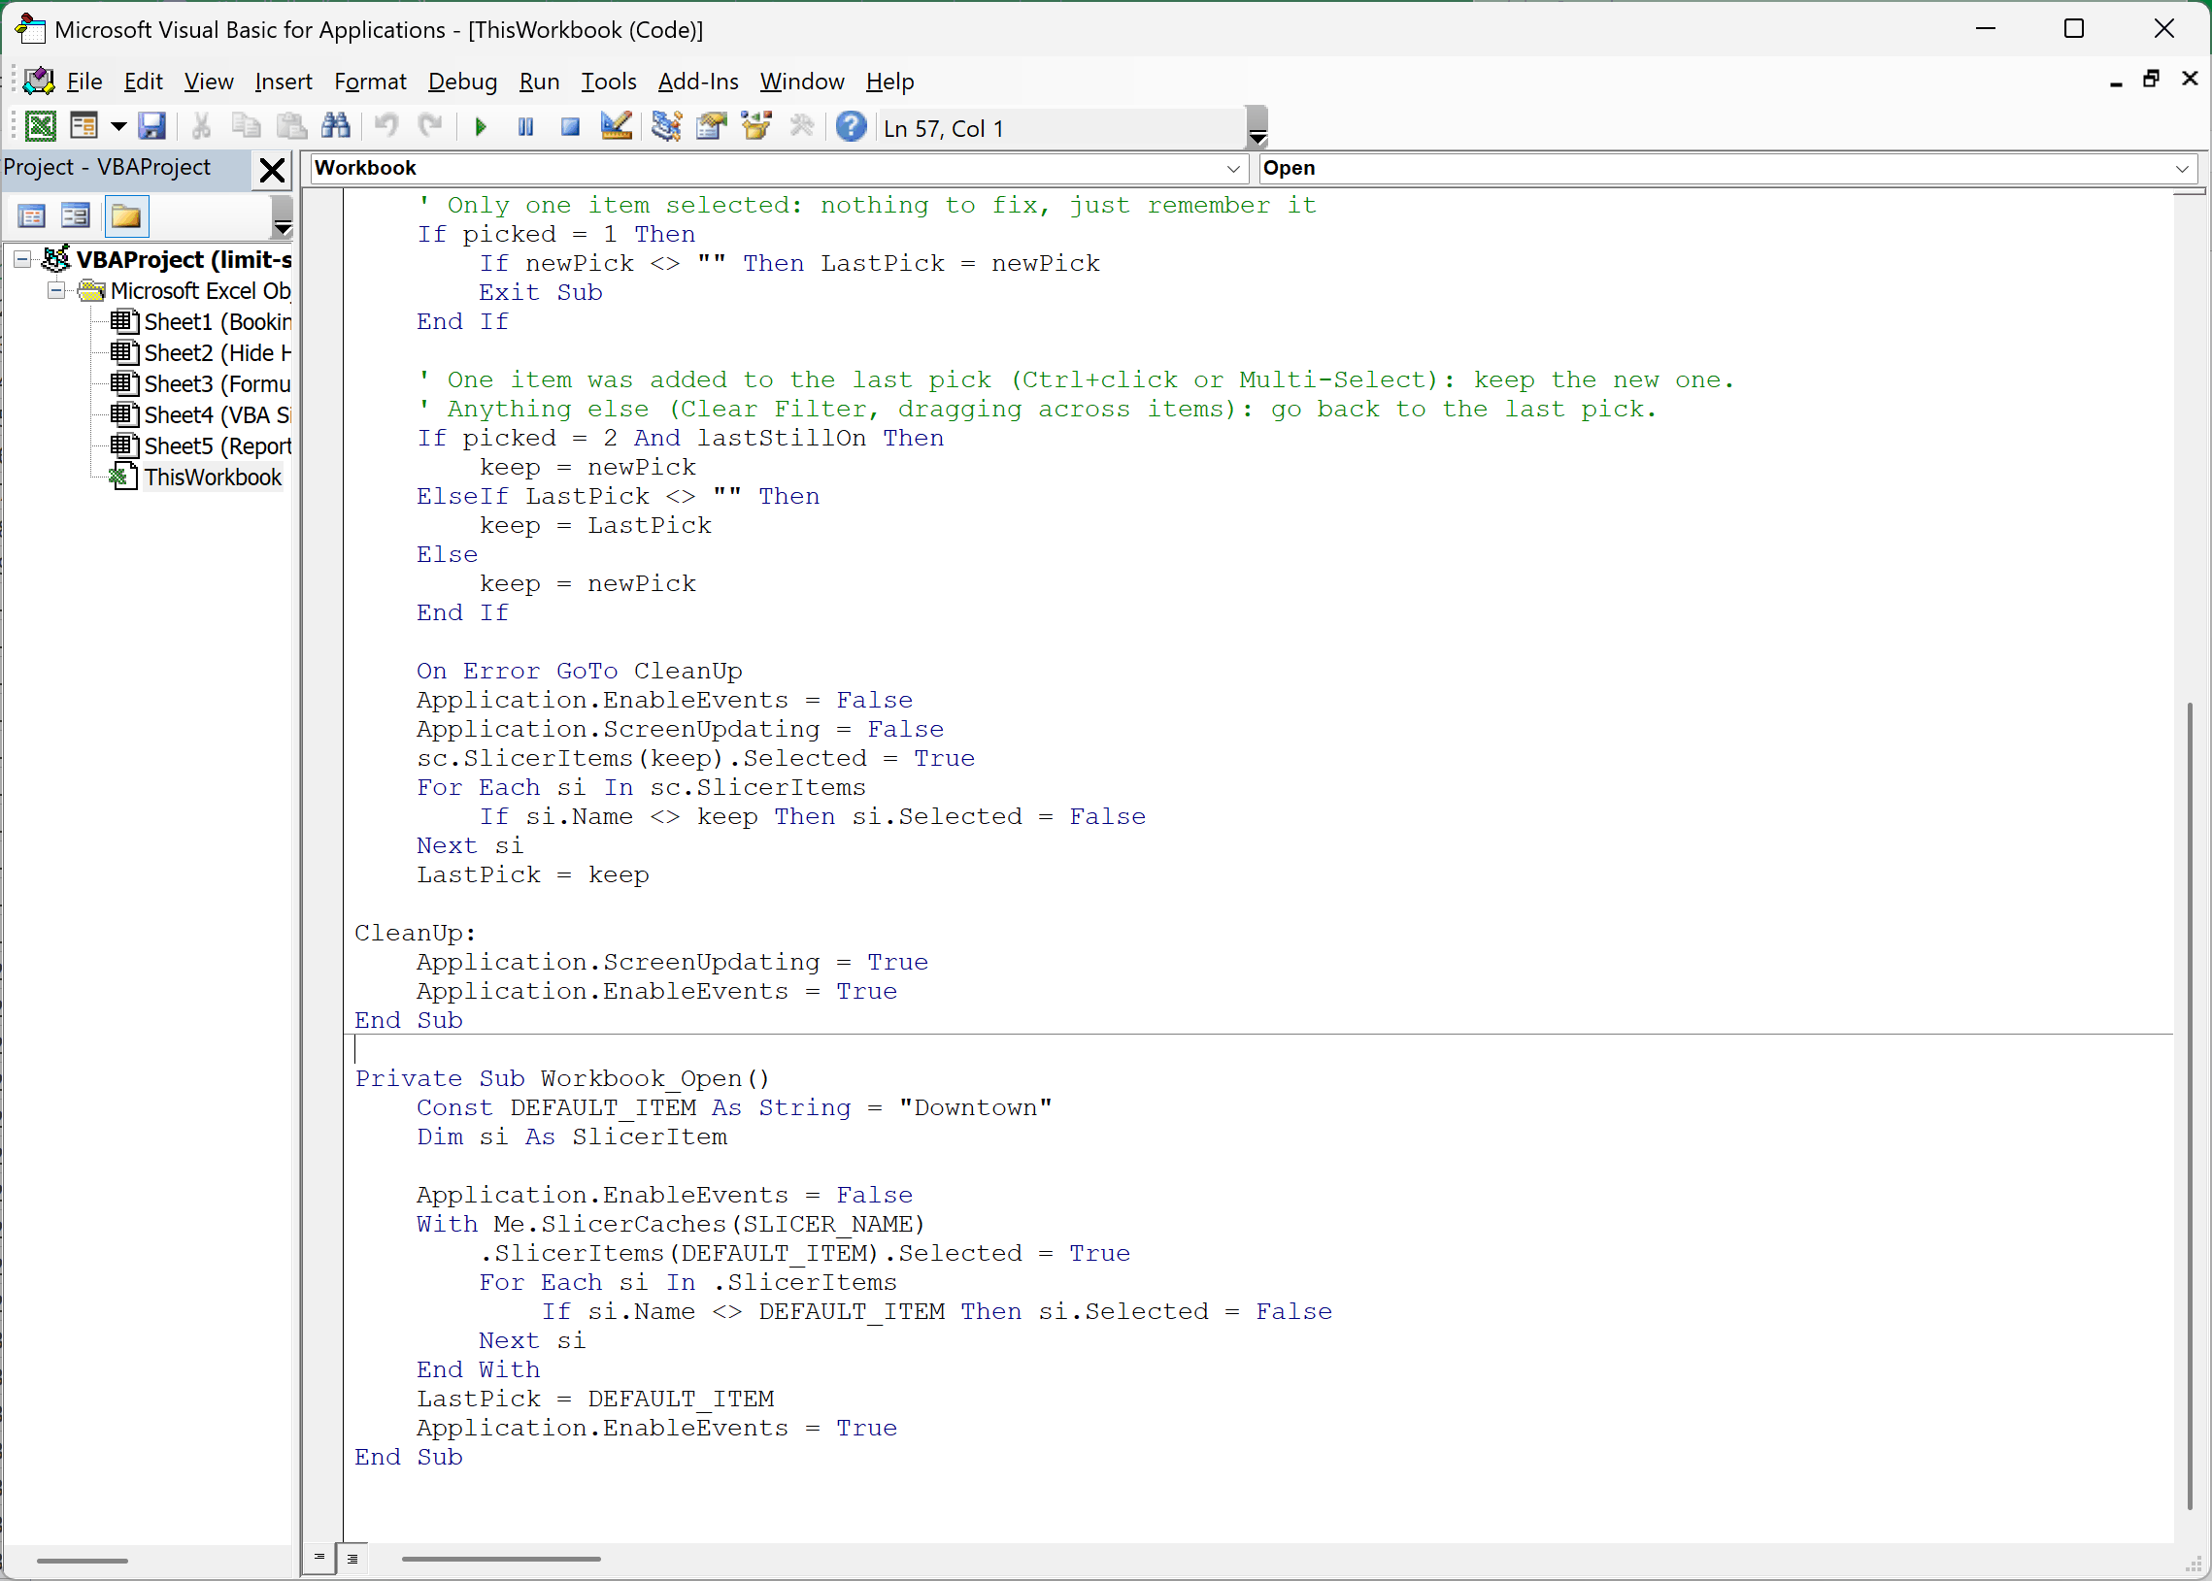Open the Object Browser toolbar icon
The image size is (2212, 1581).
tap(756, 126)
